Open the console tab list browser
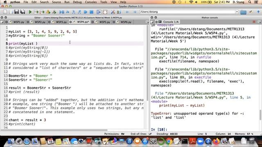This screenshot has width=262, height=147. click(152, 22)
